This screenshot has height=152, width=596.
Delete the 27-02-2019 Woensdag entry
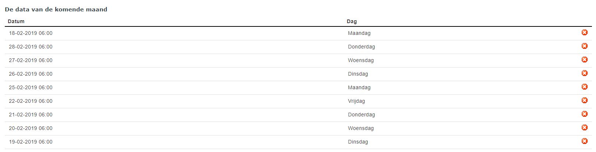[584, 60]
